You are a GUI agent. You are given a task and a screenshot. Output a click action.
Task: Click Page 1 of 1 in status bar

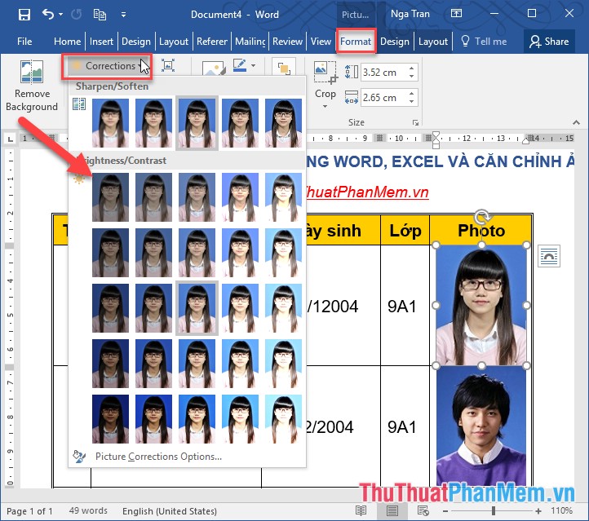click(29, 511)
